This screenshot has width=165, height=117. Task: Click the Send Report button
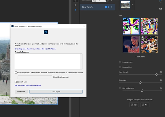coord(56,92)
